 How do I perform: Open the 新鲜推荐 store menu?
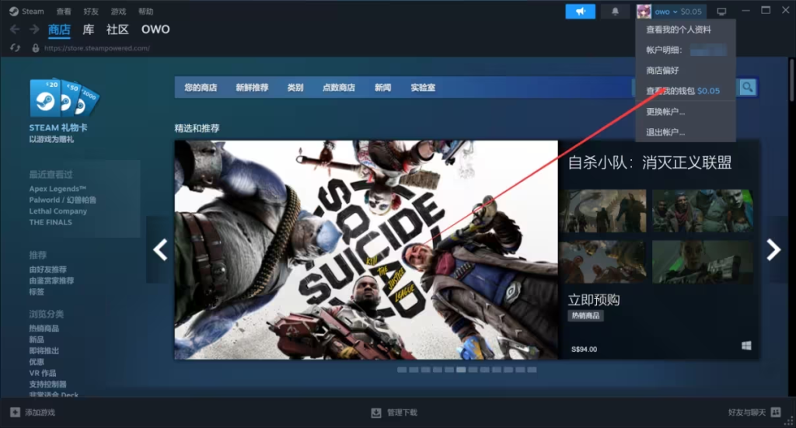pyautogui.click(x=253, y=87)
